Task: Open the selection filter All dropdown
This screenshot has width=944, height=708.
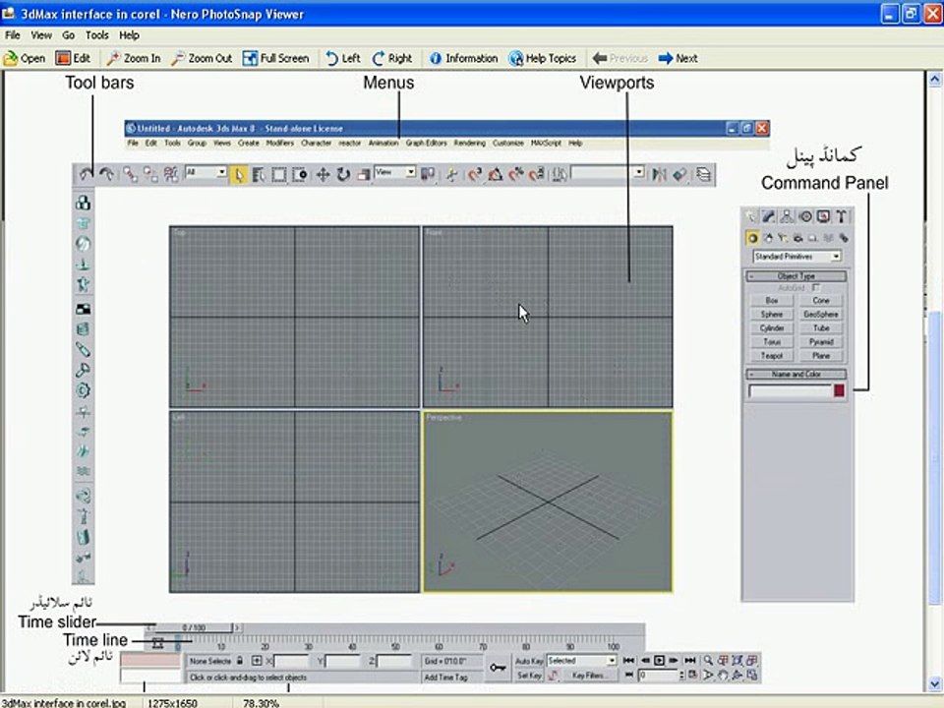Action: (206, 172)
